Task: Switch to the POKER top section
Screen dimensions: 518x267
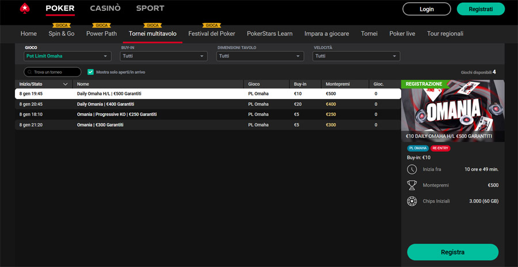Action: (60, 9)
